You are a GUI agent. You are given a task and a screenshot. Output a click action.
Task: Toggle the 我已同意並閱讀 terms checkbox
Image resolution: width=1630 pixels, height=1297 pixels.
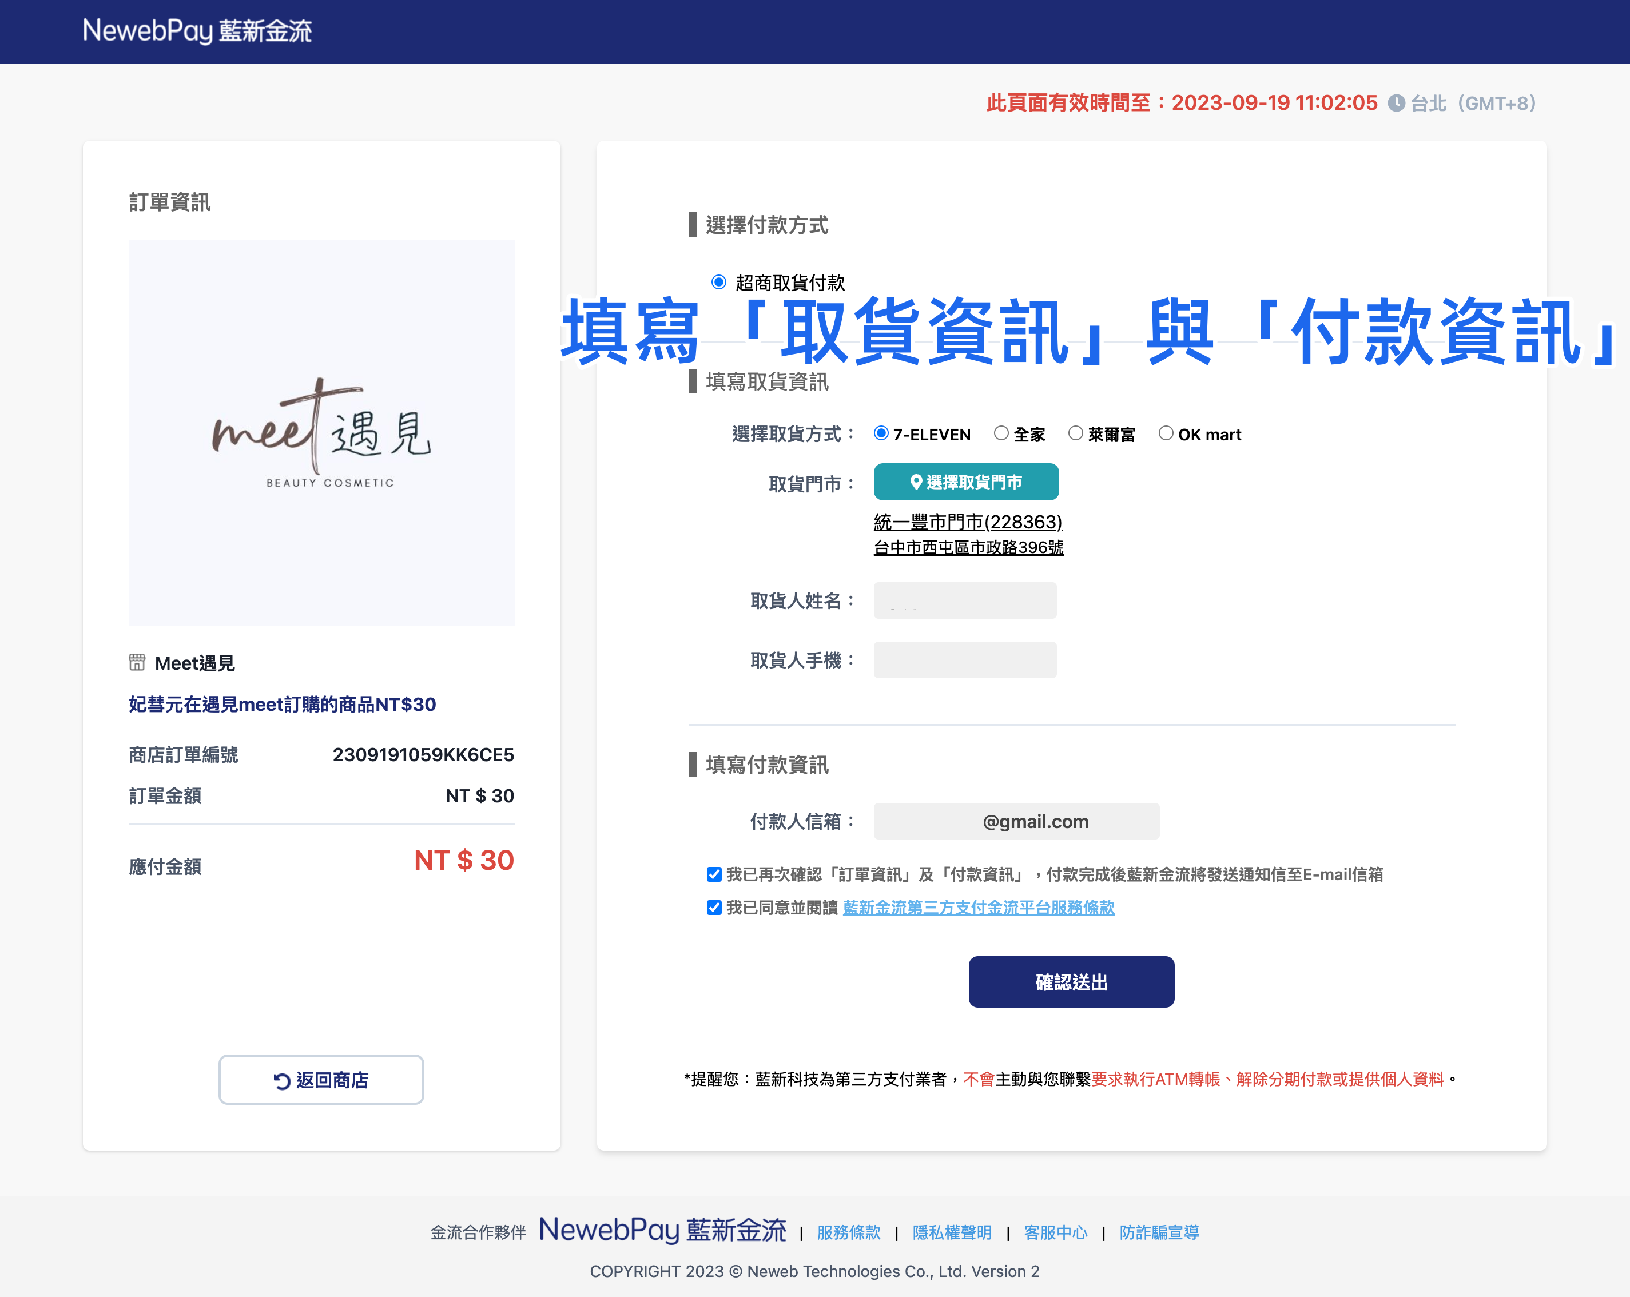click(714, 907)
